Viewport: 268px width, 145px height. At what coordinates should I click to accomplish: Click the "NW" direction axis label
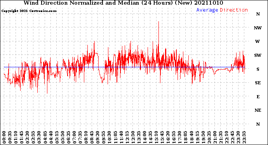pos(258,28)
